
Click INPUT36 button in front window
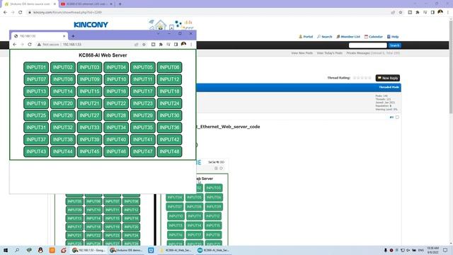coord(169,127)
